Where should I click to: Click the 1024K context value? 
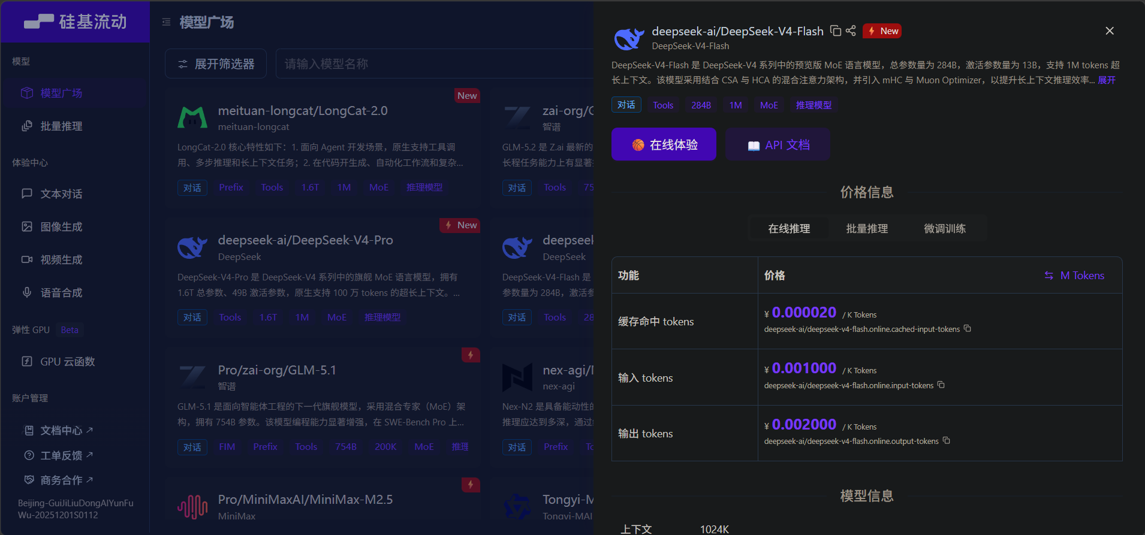click(715, 529)
